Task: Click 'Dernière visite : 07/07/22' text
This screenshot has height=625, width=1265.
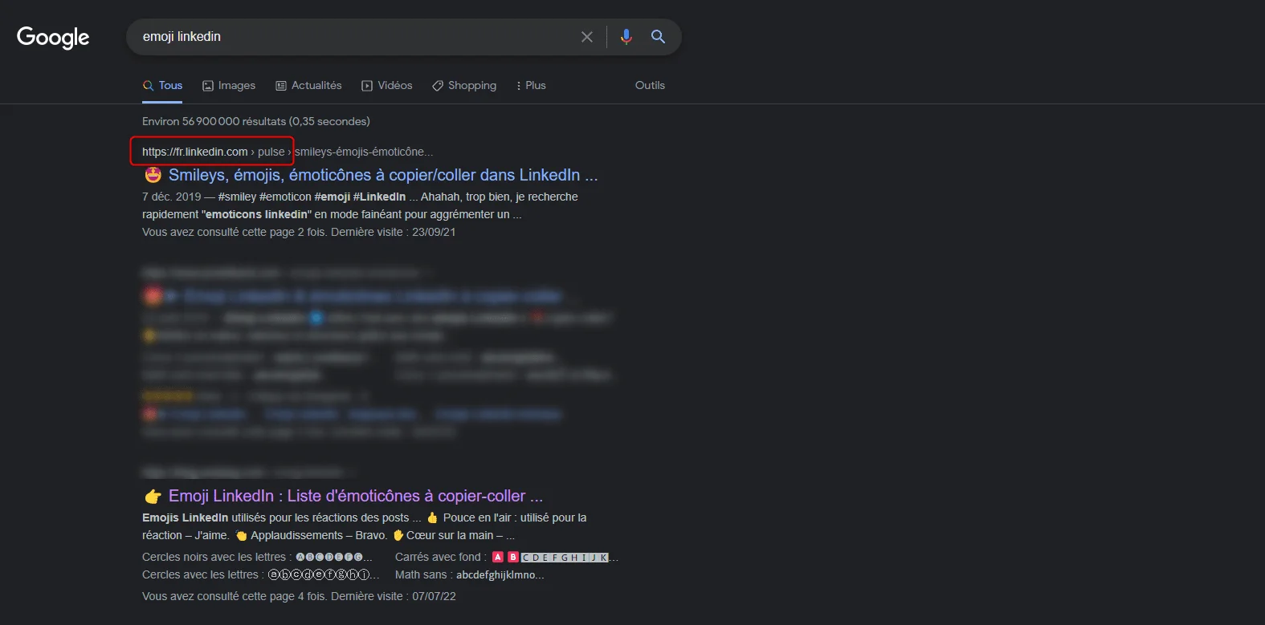Action: click(394, 596)
